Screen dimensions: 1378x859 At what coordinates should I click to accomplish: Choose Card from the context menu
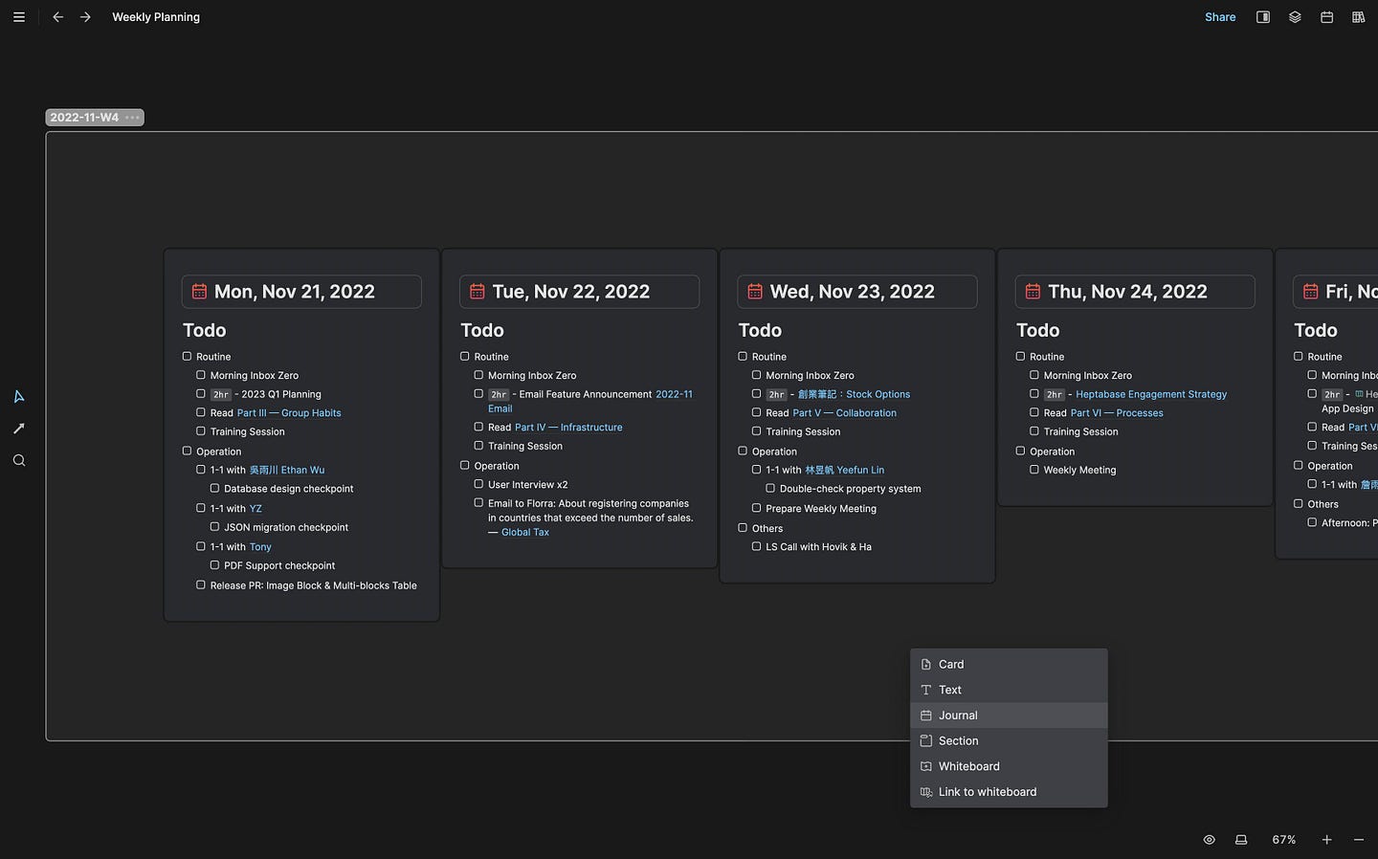[1009, 664]
